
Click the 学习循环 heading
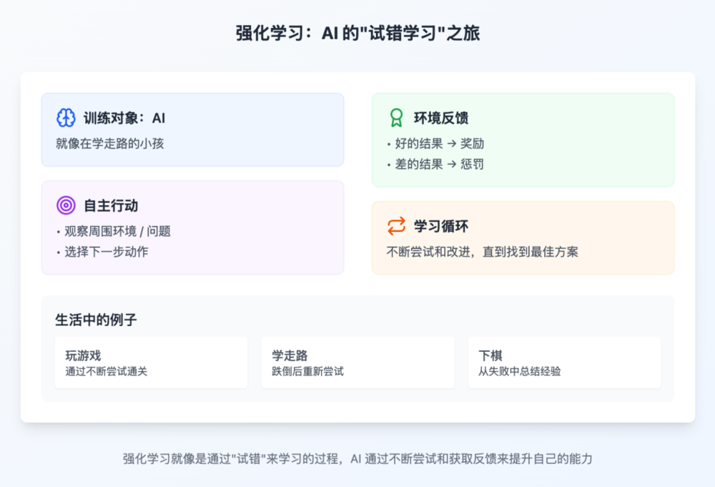[x=441, y=226]
